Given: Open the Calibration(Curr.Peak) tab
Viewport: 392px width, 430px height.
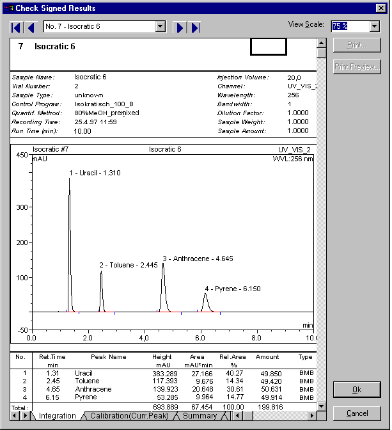Looking at the screenshot, I should pos(129,416).
